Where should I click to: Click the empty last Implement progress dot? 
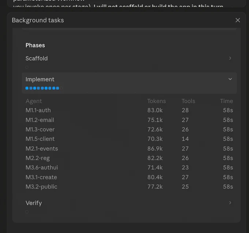[61, 88]
